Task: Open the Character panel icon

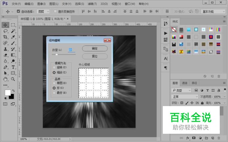Action: tap(166, 59)
